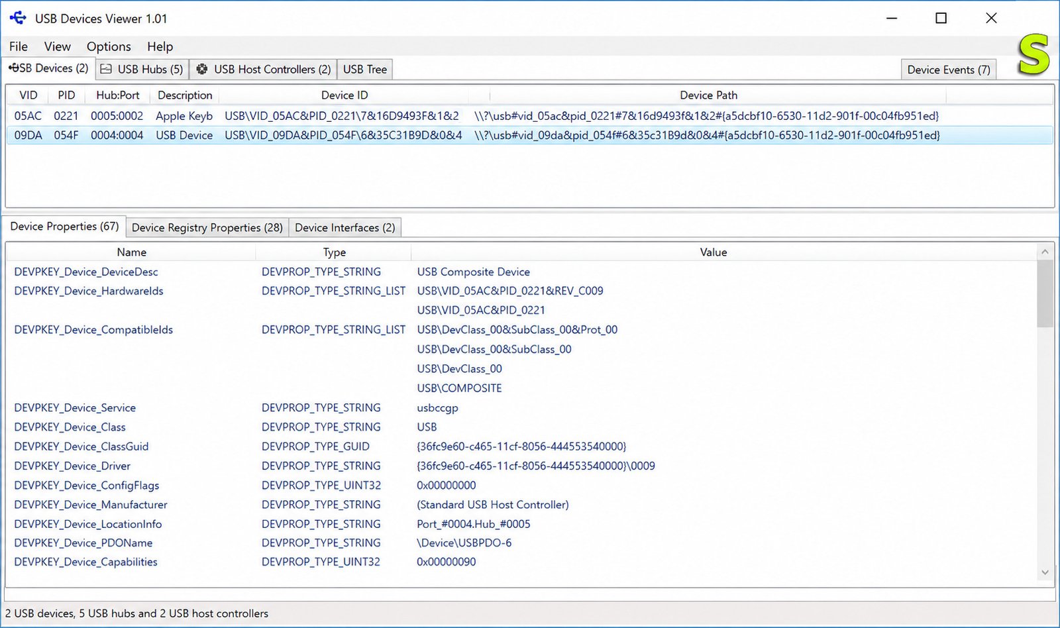Click Hub:Port value 0004:0004
Viewport: 1060px width, 628px height.
pos(117,135)
